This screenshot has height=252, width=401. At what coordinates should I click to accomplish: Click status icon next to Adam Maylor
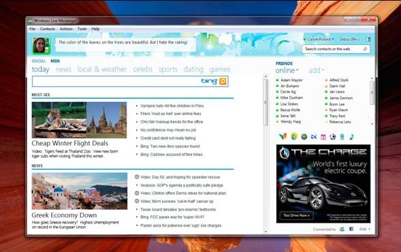277,80
